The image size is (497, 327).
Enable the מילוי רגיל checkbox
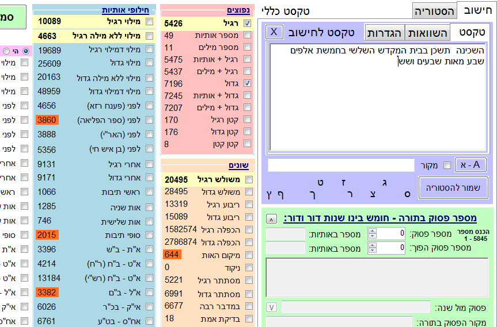pos(150,21)
